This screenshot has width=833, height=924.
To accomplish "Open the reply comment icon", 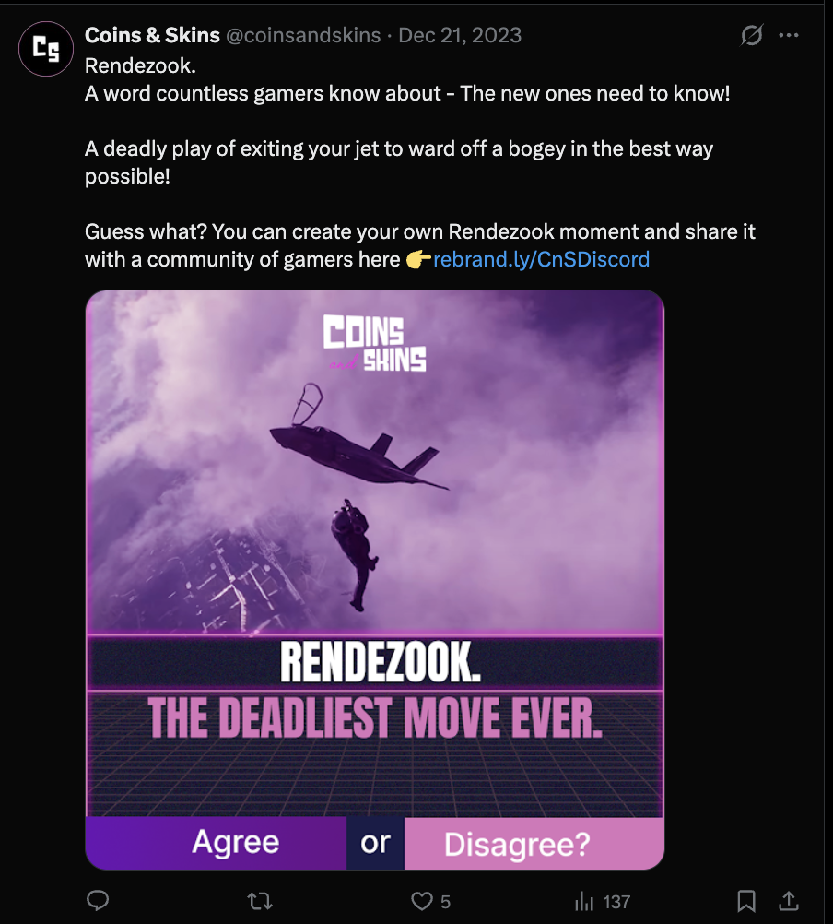I will 98,900.
